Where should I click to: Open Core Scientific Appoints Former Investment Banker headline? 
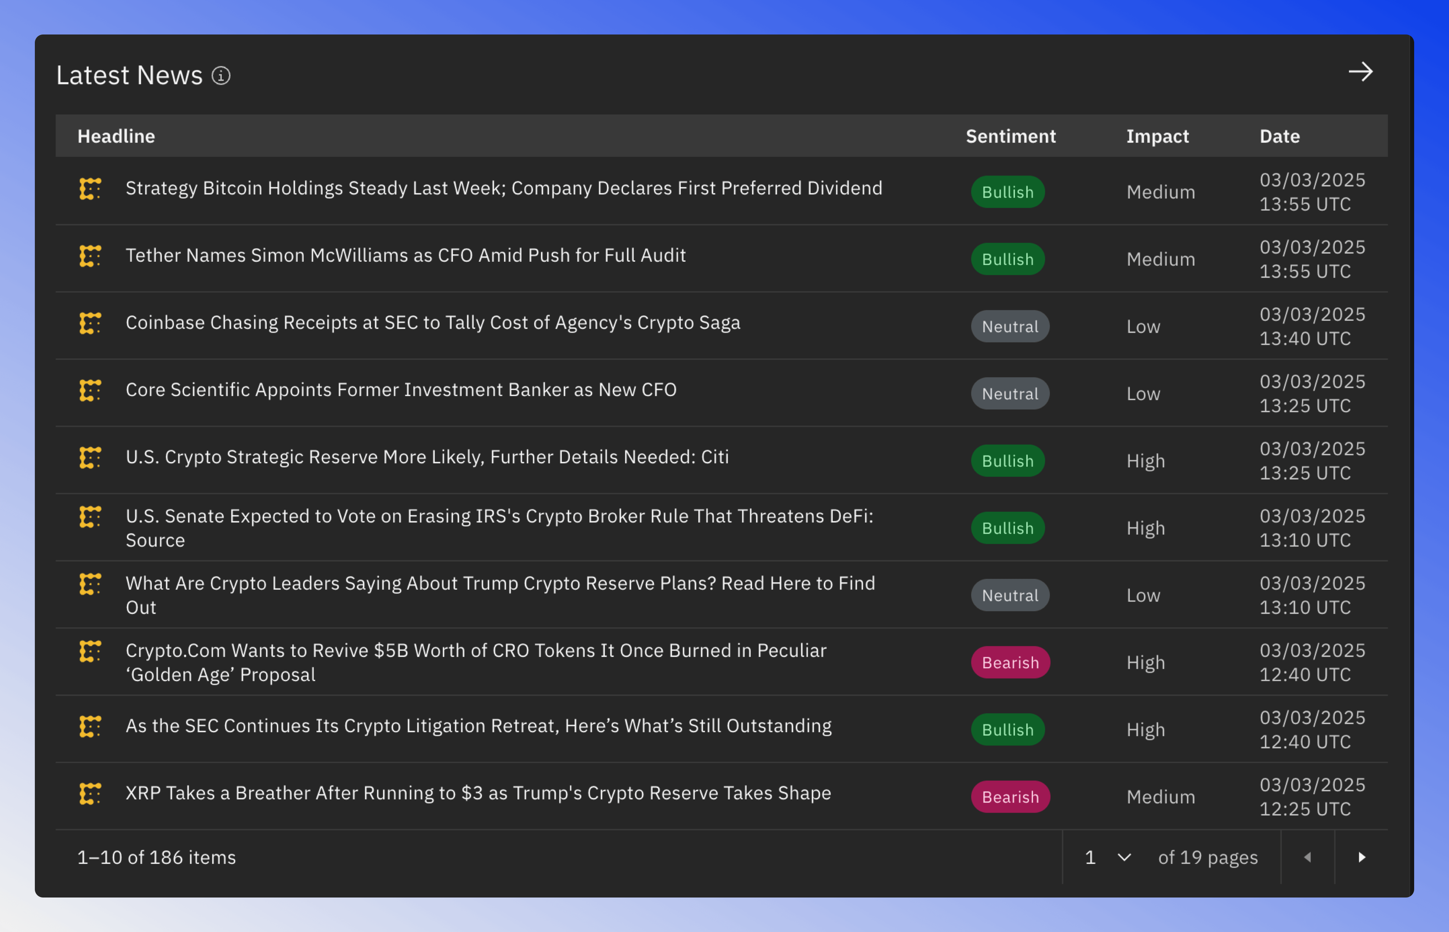point(401,390)
